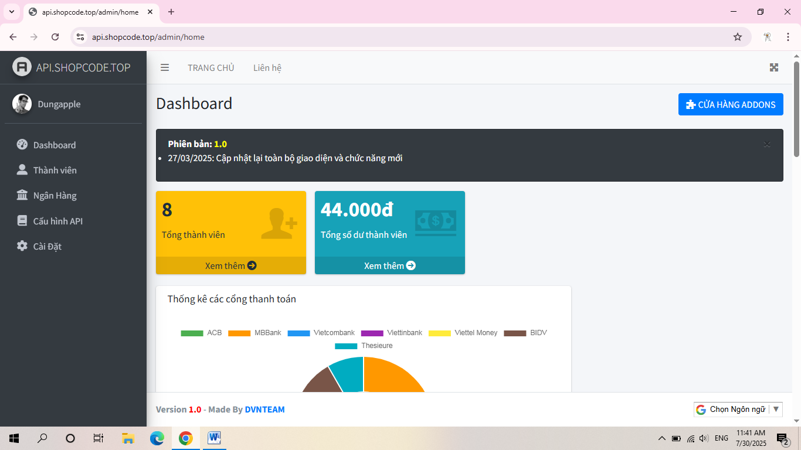
Task: Open the Chọn Ngôn ngữ language dropdown
Action: [738, 410]
